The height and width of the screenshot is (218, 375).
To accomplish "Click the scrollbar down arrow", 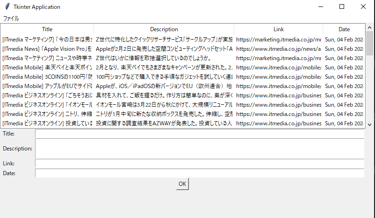I will click(369, 124).
